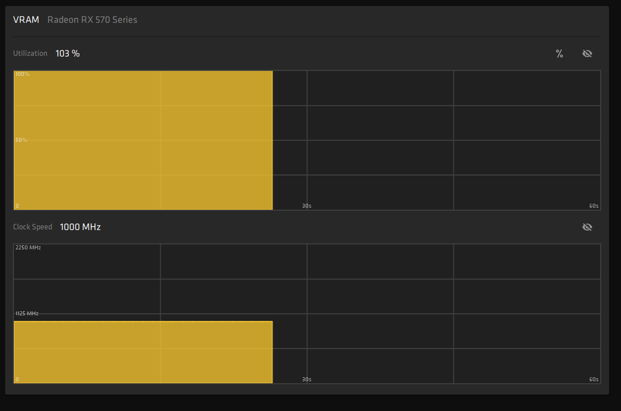Click the yellow filled area in Utilization graph
The image size is (621, 411).
coord(143,140)
